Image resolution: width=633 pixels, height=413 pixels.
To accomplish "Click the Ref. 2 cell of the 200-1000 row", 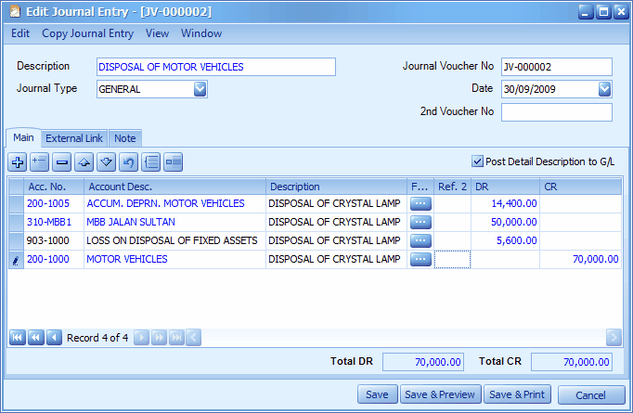I will (x=452, y=259).
